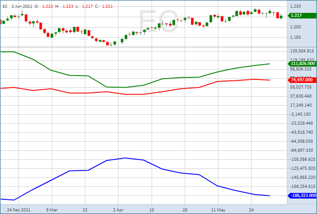The image size is (317, 214).
Task: Click the 22 label on the date axis
Action: 85,210
